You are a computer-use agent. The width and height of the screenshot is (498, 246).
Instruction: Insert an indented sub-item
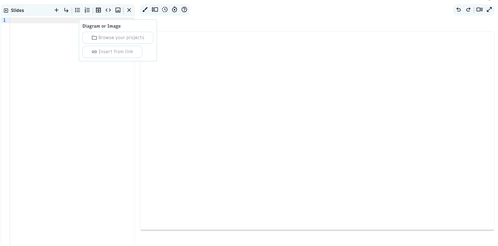pos(66,10)
